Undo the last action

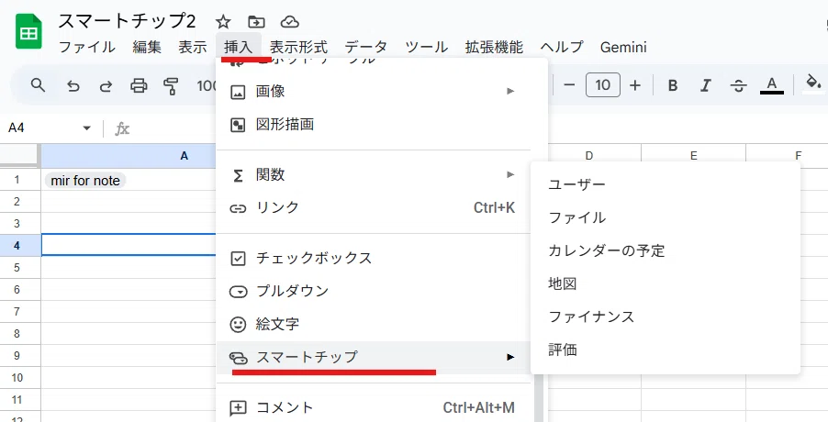[x=73, y=85]
